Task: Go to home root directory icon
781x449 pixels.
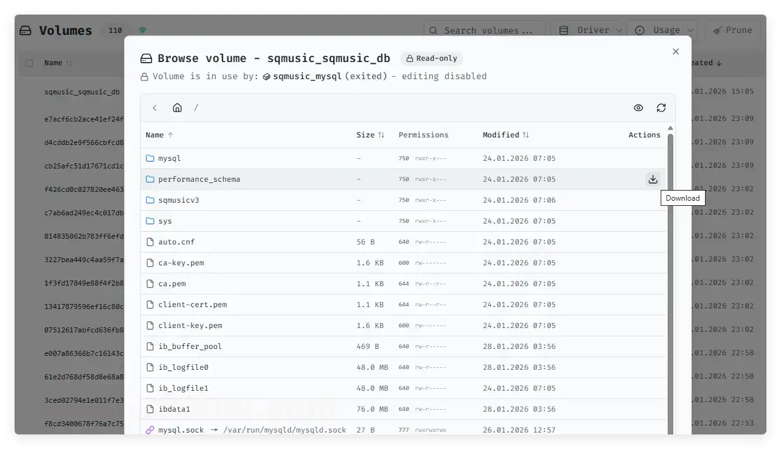Action: [177, 108]
